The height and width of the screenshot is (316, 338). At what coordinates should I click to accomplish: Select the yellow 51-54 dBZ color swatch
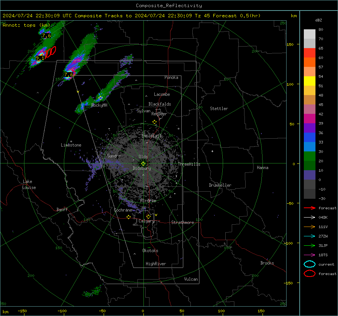[x=309, y=81]
